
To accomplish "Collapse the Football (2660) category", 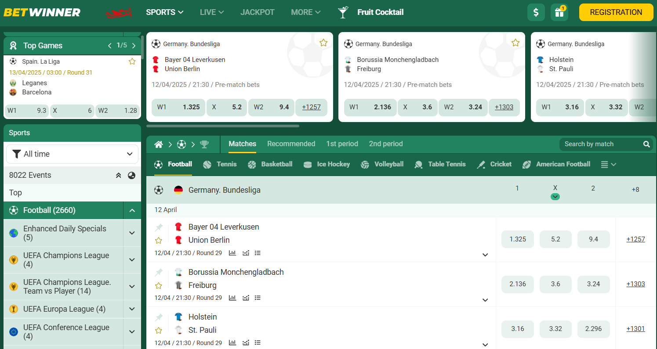I will pyautogui.click(x=132, y=211).
